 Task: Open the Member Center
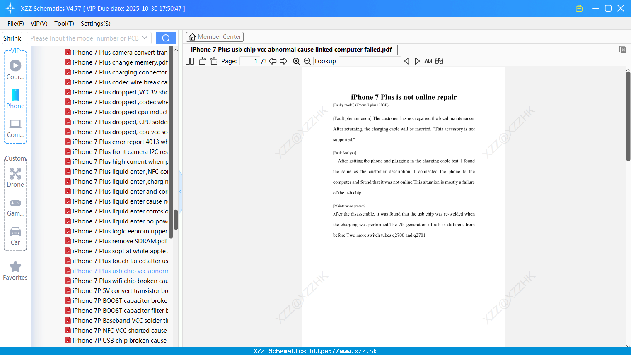[x=215, y=37]
